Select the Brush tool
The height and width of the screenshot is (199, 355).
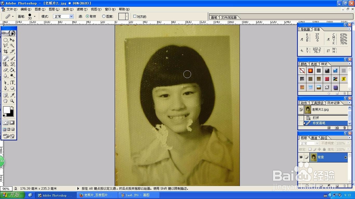pyautogui.click(x=12, y=58)
